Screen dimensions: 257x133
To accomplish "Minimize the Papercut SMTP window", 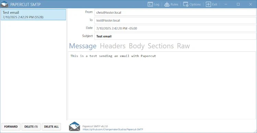I will [x=226, y=4].
